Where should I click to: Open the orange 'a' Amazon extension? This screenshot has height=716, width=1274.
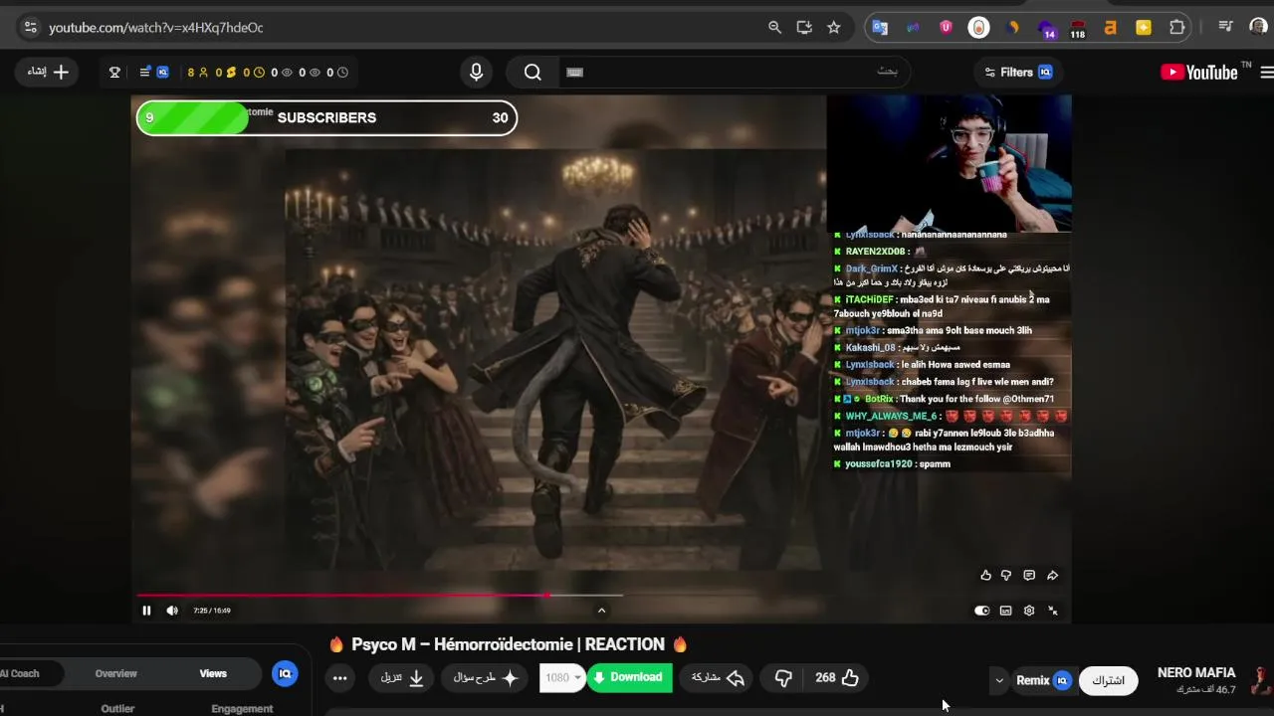pos(1111,28)
